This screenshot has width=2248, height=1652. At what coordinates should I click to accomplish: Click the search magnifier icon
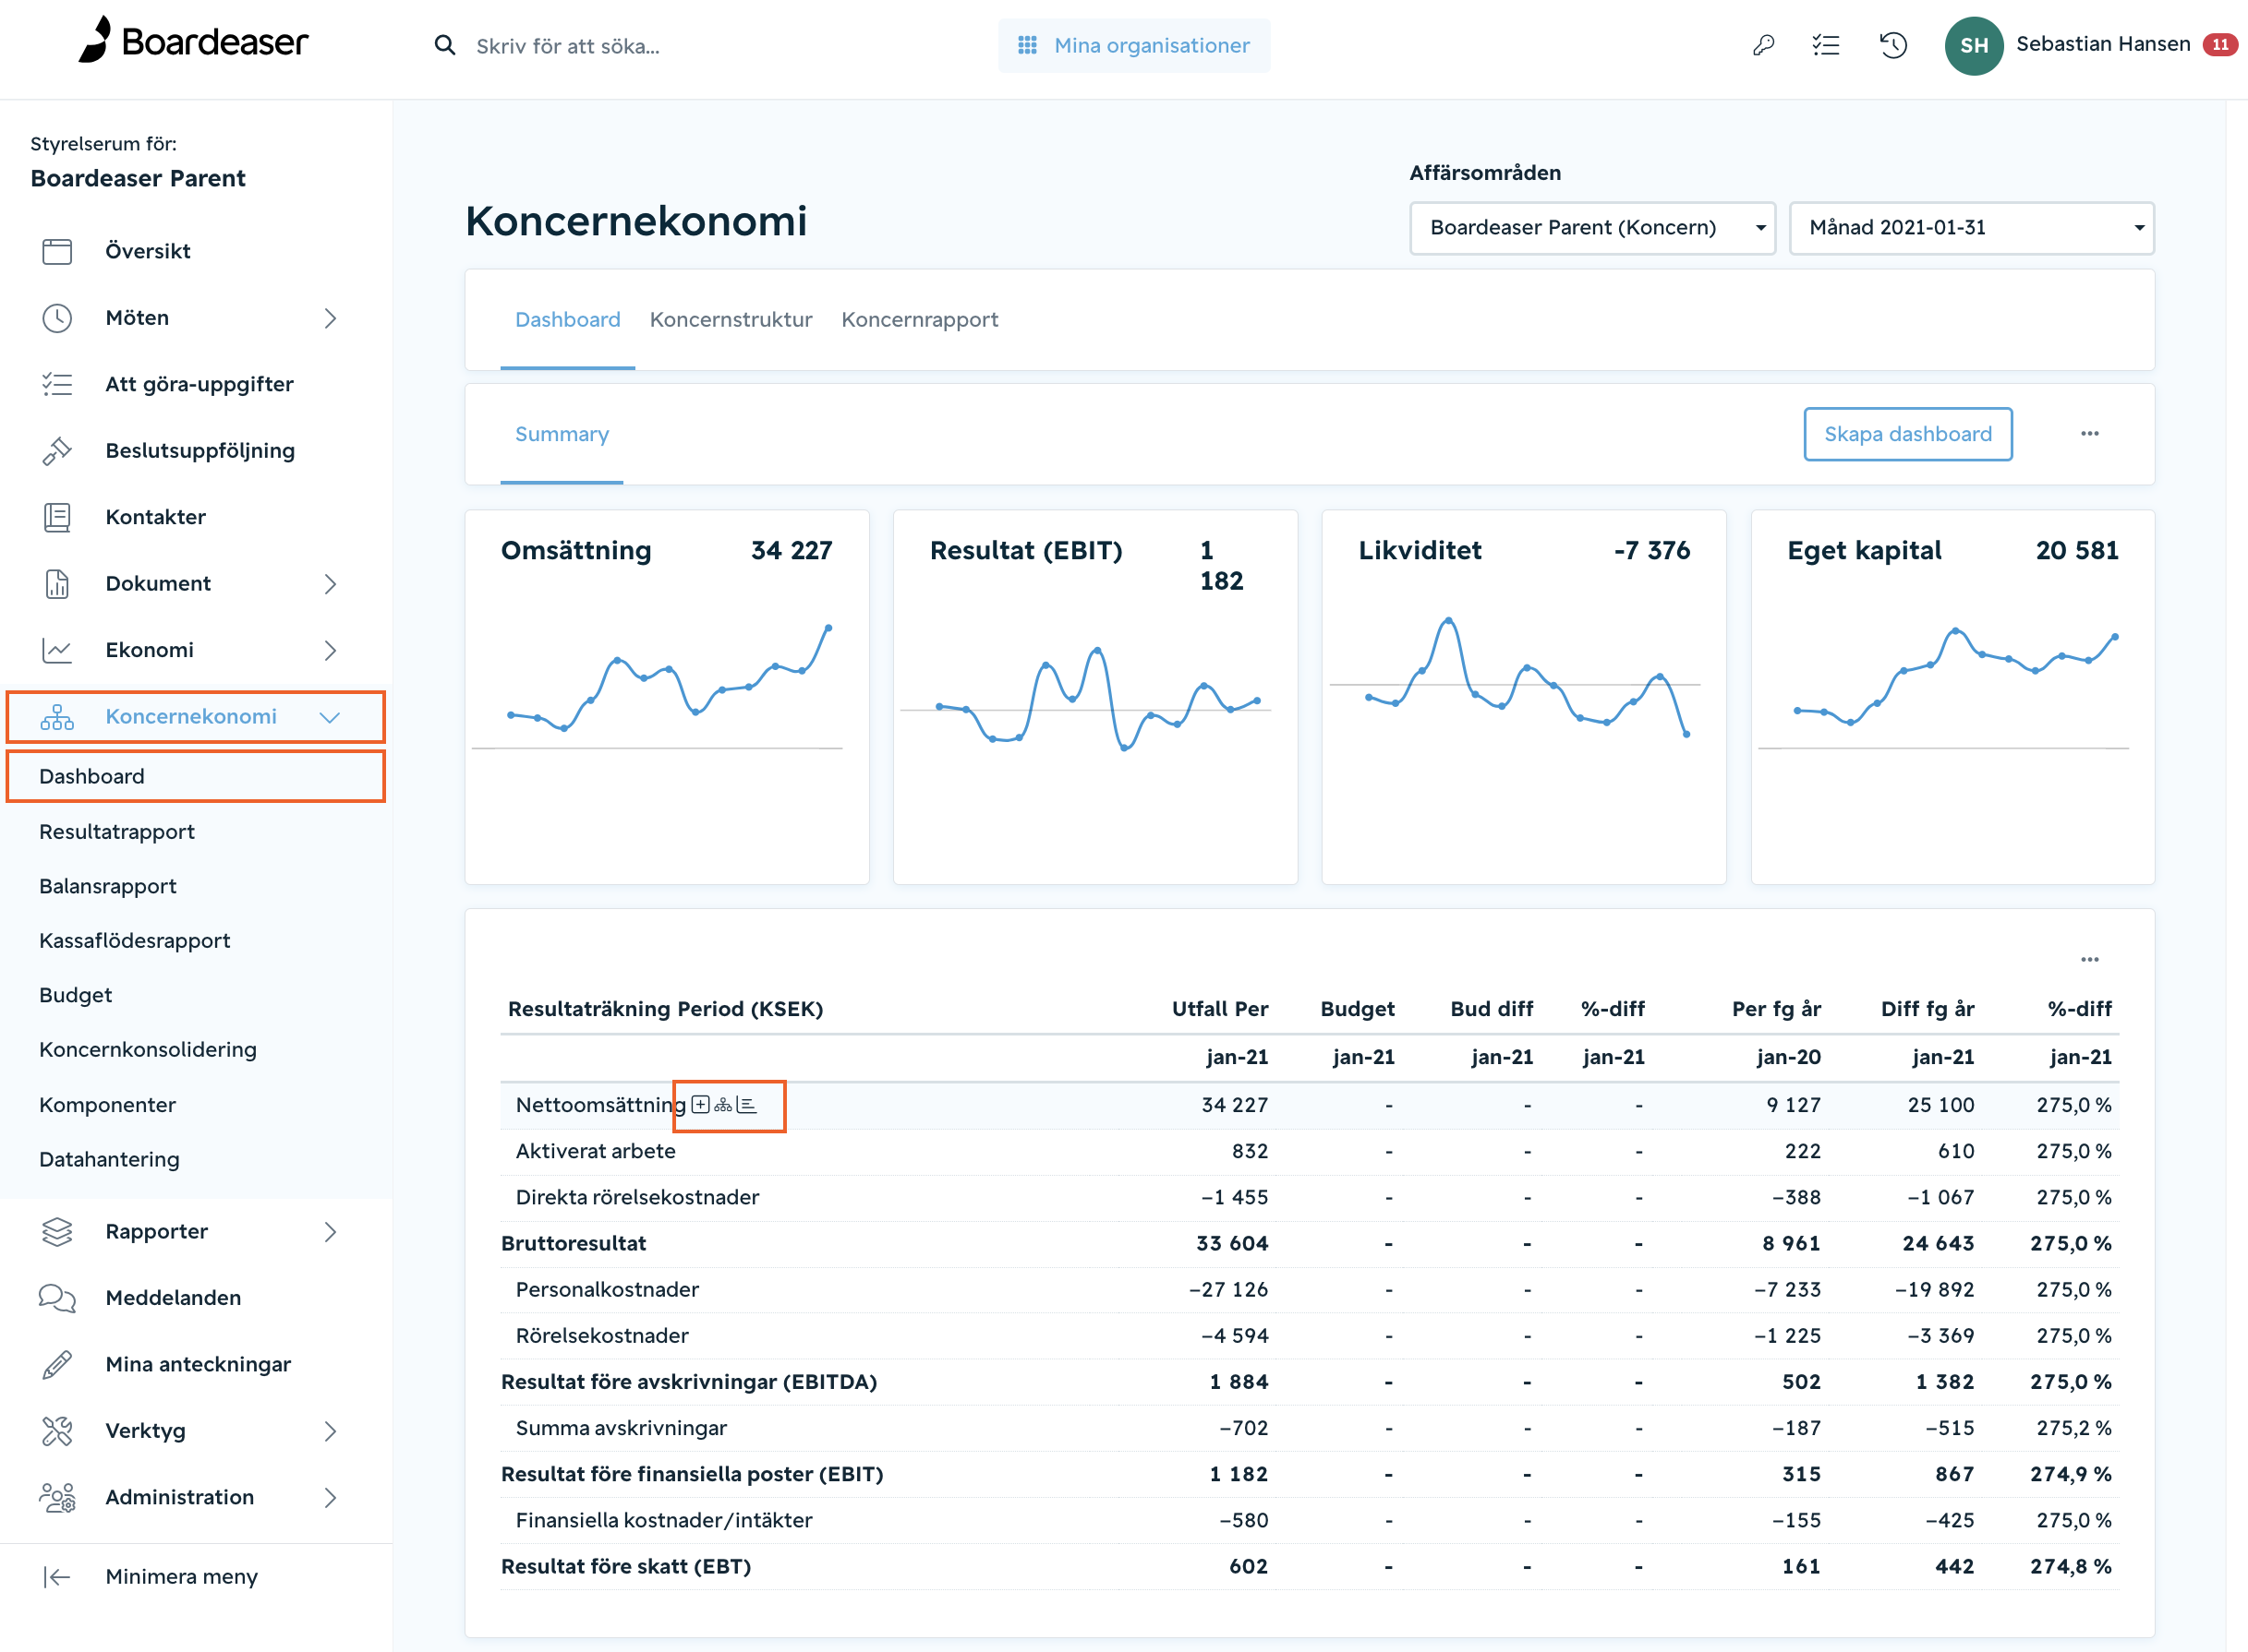point(444,46)
